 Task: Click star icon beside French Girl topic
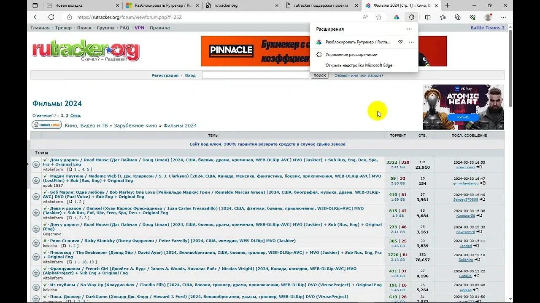(x=36, y=273)
